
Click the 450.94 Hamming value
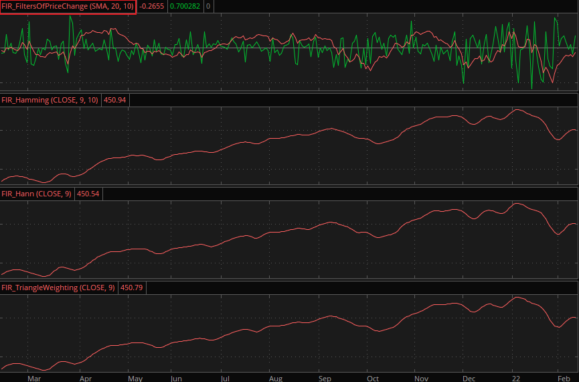point(116,100)
